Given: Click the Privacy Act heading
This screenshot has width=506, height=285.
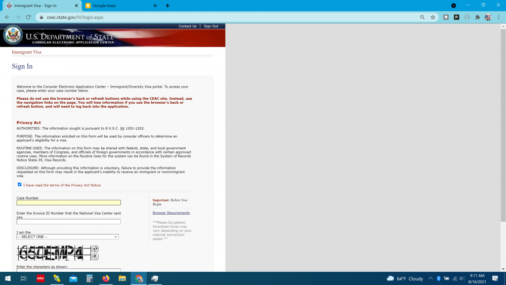Looking at the screenshot, I should [x=29, y=123].
